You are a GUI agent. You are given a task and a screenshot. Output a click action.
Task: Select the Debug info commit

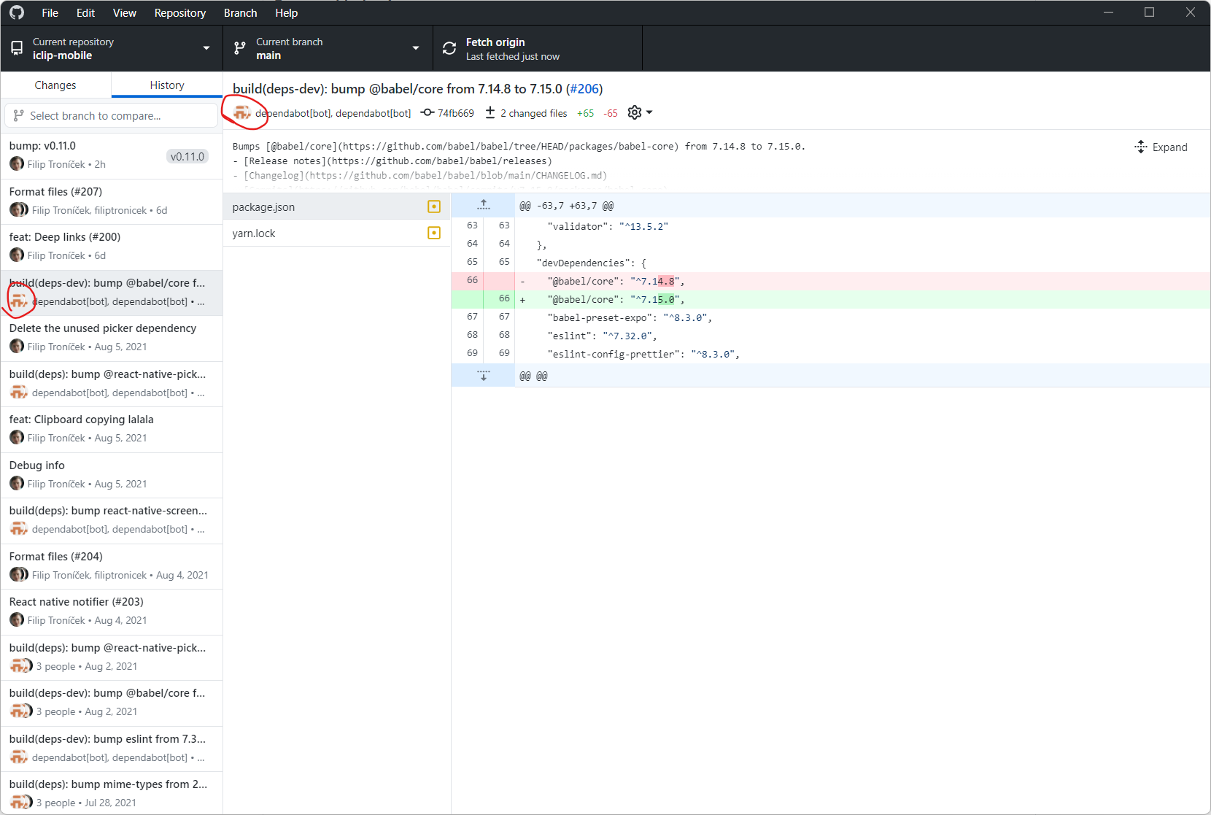pos(112,475)
